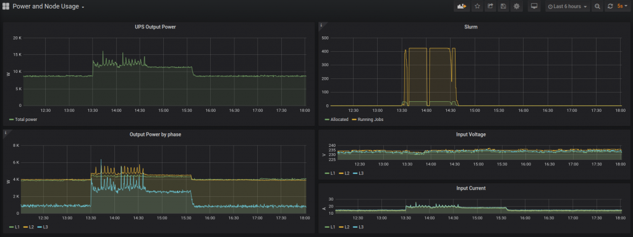Click the Share dashboard icon
This screenshot has width=633, height=237.
pyautogui.click(x=490, y=6)
